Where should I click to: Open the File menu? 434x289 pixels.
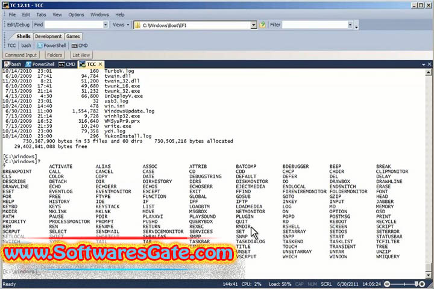(12, 14)
